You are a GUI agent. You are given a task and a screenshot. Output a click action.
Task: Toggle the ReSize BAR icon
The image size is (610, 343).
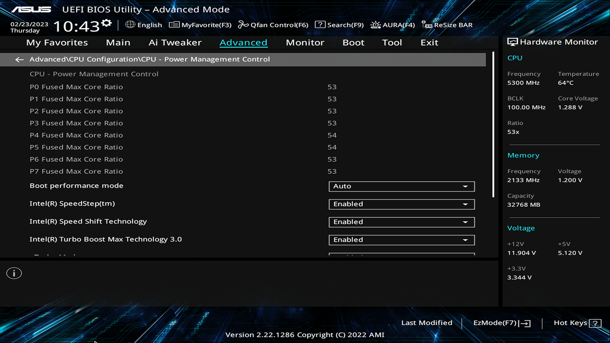tap(427, 24)
